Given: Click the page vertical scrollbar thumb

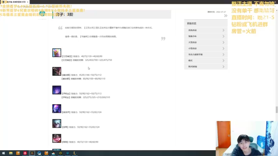Looking at the screenshot, I should click(x=277, y=110).
